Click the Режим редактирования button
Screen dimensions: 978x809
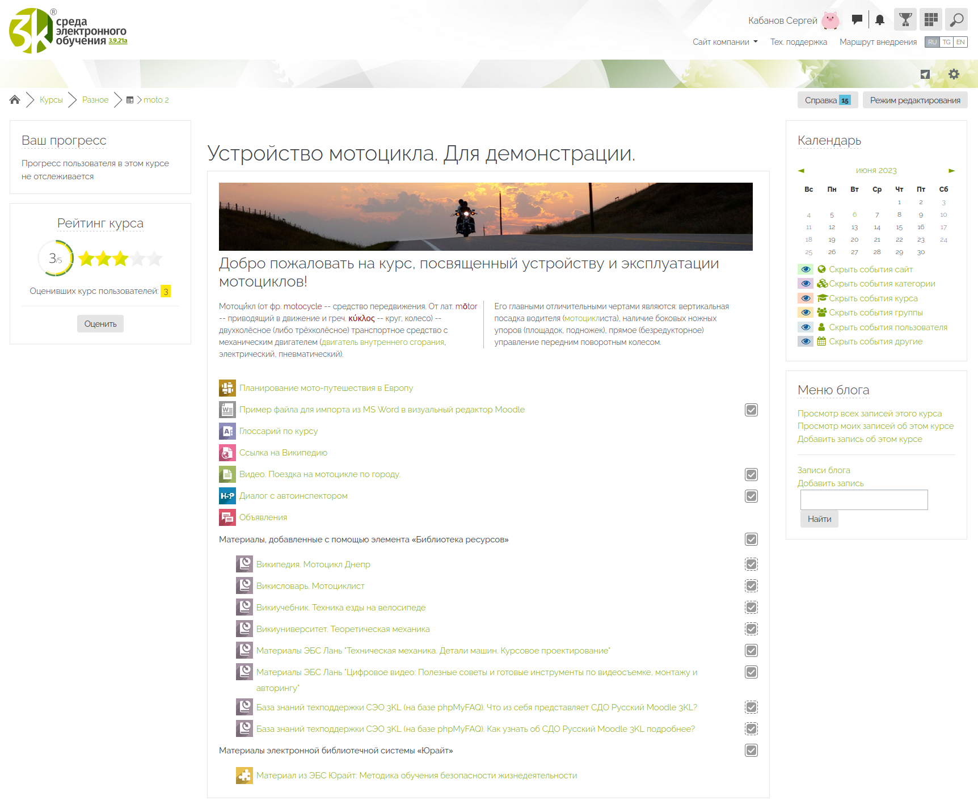914,100
